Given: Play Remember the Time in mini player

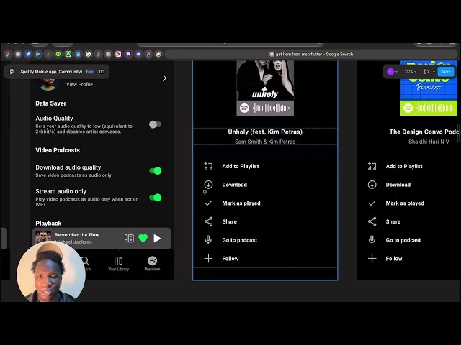Looking at the screenshot, I should coord(157,239).
